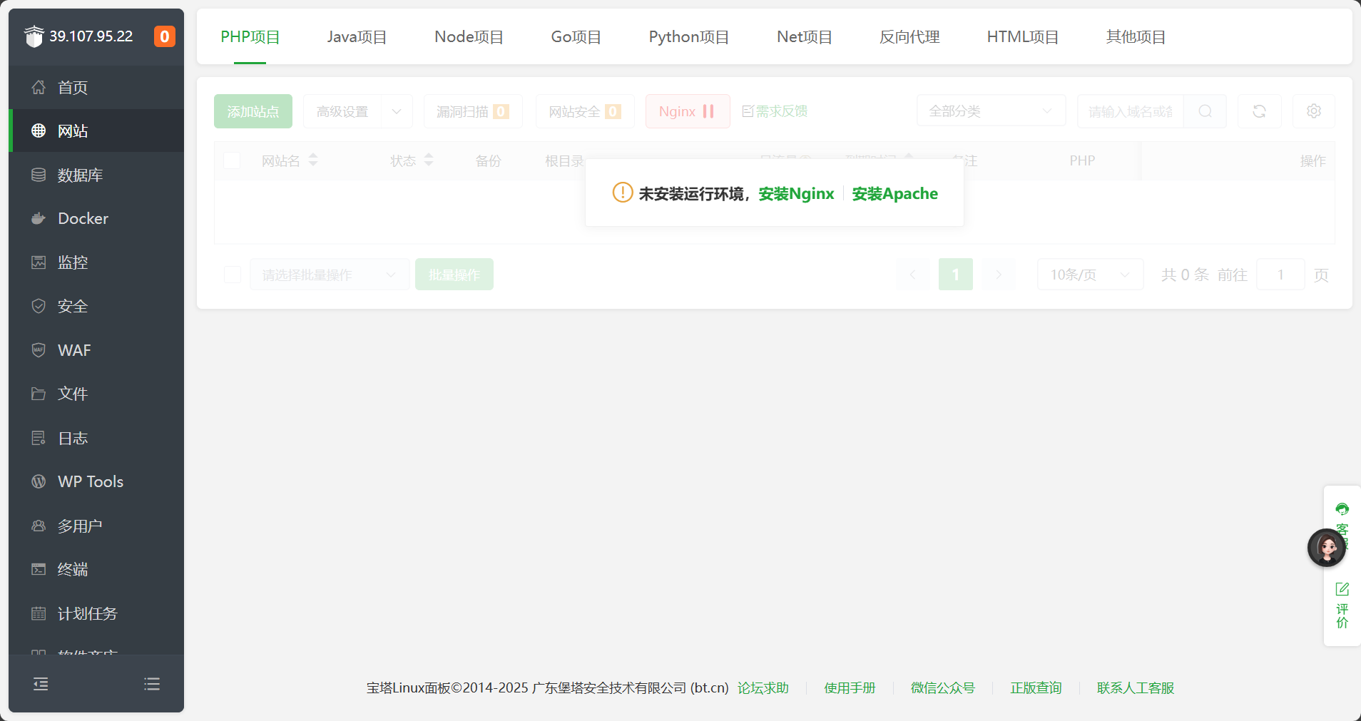
Task: Click the domain search input field
Action: point(1130,111)
